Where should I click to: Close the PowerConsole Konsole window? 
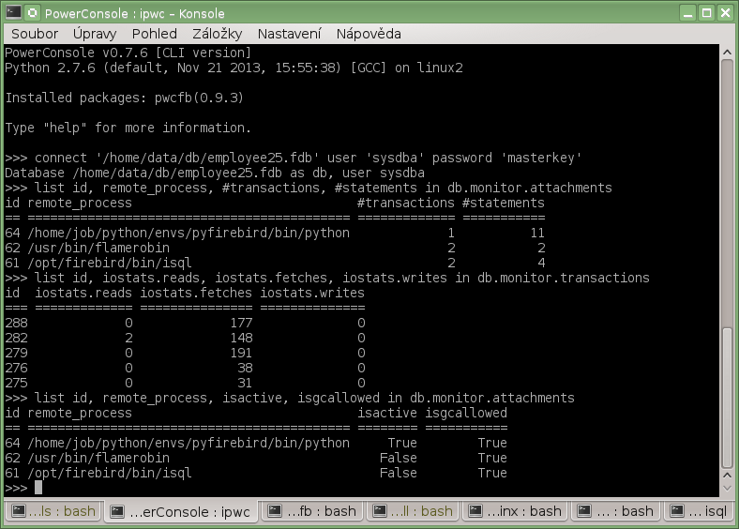[726, 12]
